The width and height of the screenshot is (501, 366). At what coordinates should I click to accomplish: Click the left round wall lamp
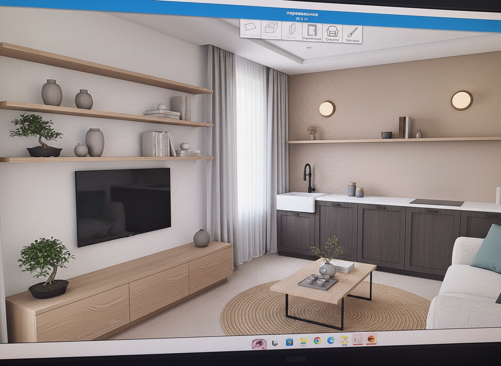[327, 109]
